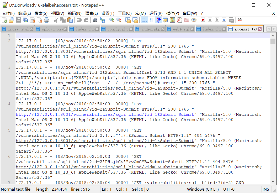
Task: Switch to the upload.php tab
Action: [52, 29]
